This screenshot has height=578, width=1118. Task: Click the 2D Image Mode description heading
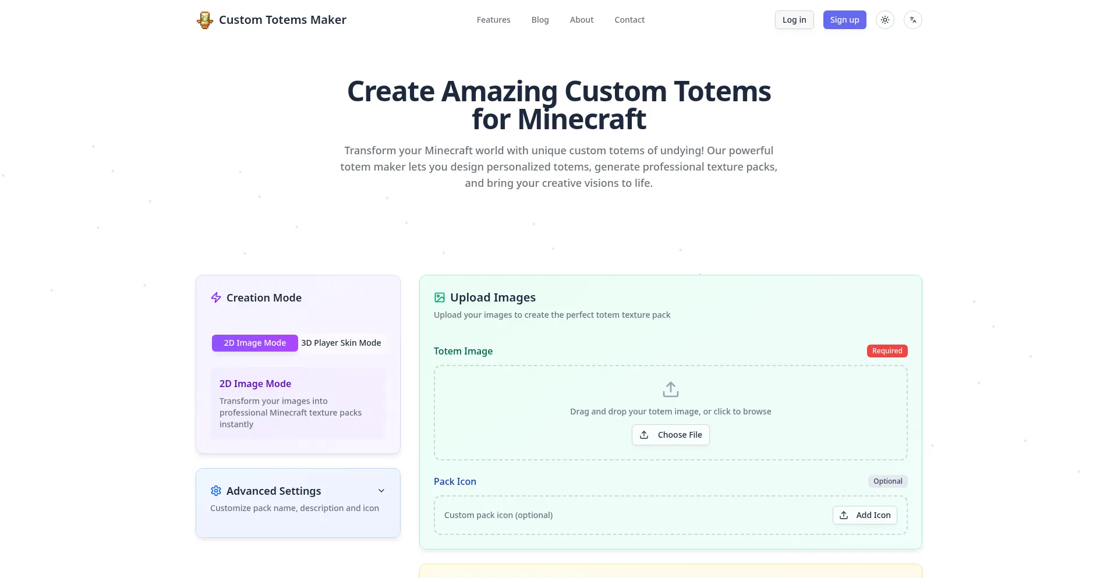click(255, 384)
